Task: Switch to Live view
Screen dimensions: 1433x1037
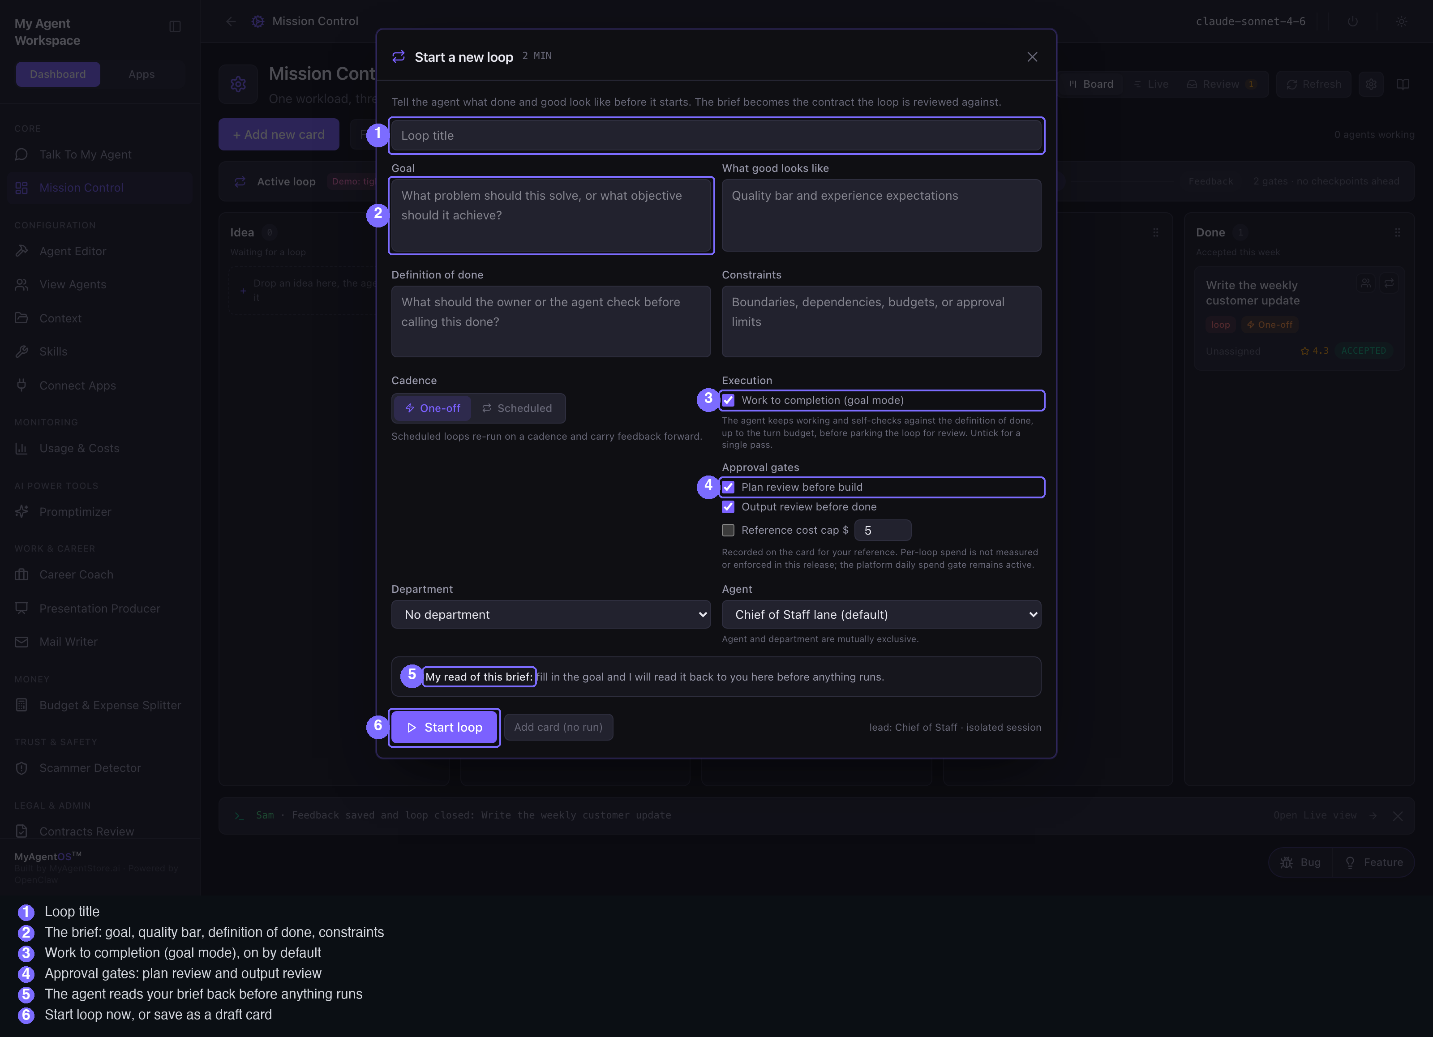Action: [x=1151, y=84]
